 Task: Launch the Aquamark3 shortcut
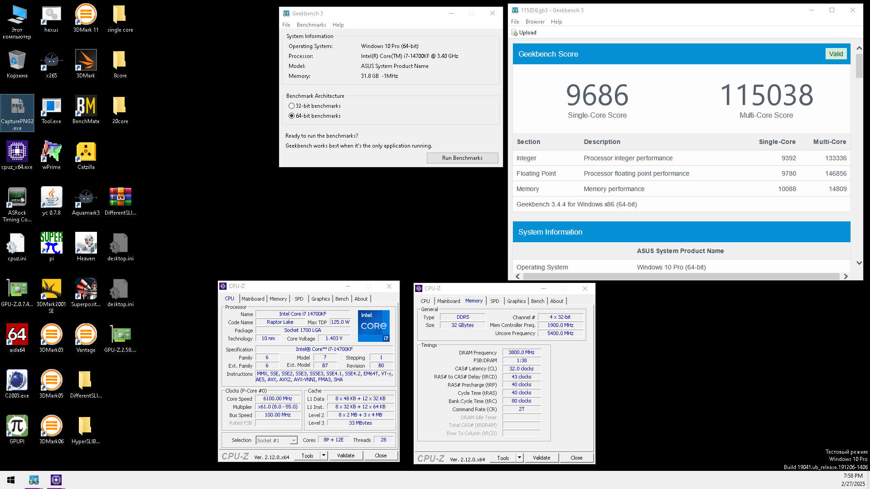click(86, 201)
